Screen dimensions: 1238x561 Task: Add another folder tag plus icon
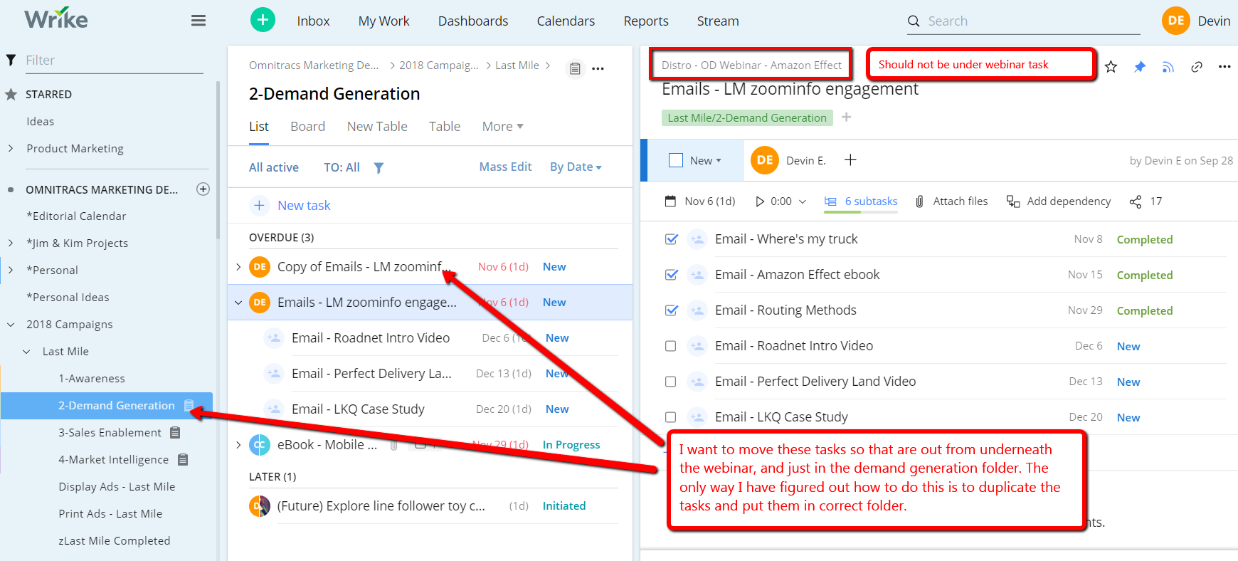coord(847,117)
